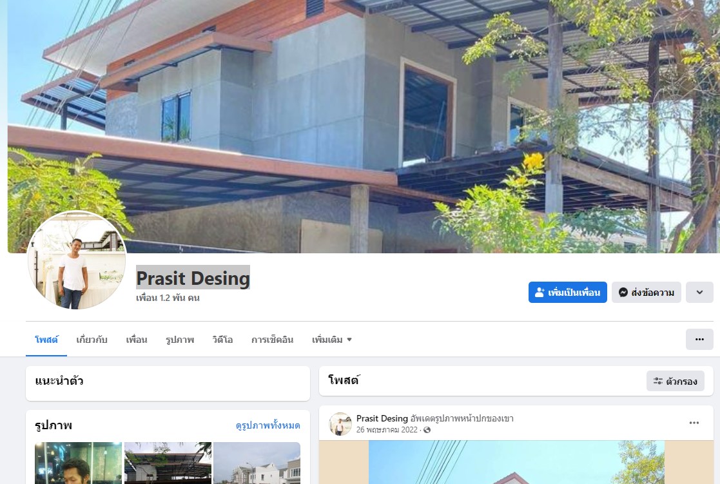Open the post date 26 พฤษภาคม 2022

pos(387,430)
